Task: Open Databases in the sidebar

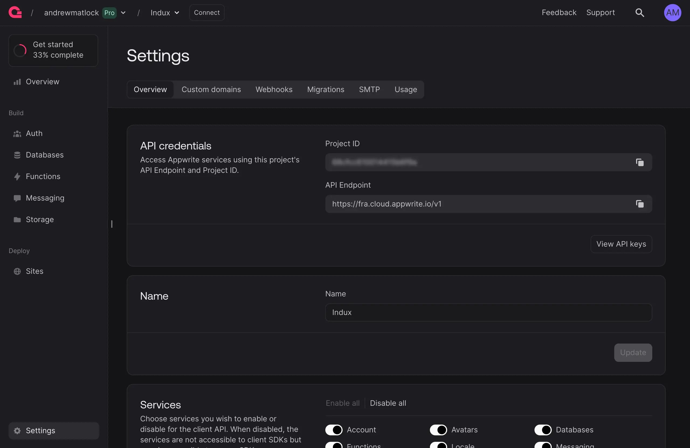Action: (54, 155)
